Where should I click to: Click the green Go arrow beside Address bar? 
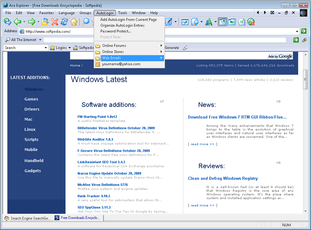click(x=303, y=31)
